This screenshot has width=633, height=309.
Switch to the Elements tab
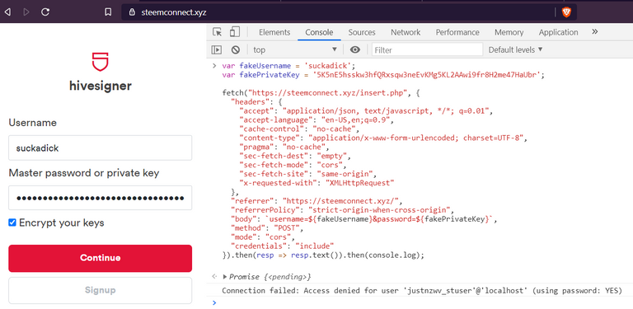pos(274,32)
